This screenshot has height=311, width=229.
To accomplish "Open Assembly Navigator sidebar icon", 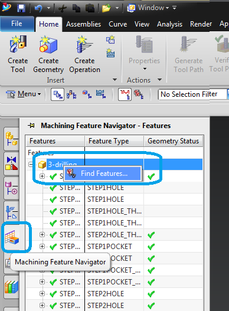I will (12, 139).
